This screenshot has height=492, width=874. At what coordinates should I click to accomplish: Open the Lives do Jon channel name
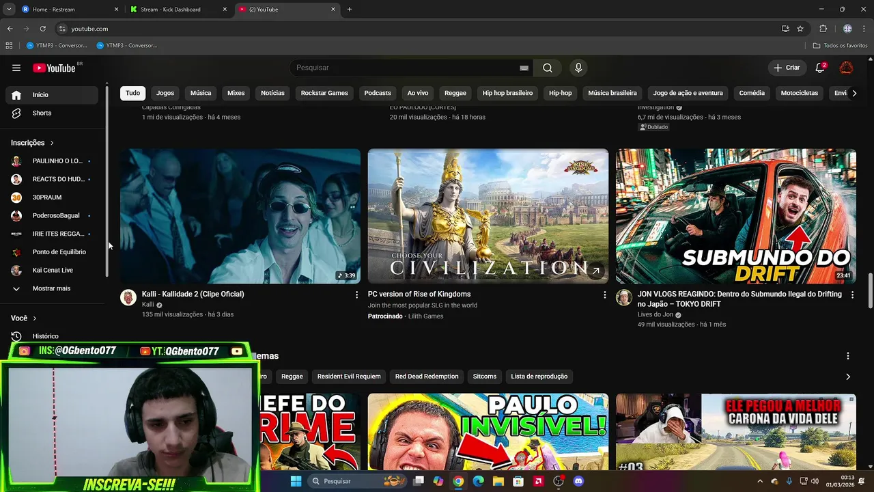coord(655,315)
